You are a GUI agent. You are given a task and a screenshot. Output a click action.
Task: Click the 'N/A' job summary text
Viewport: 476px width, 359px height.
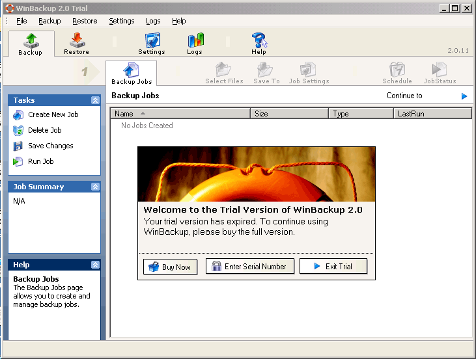(19, 202)
